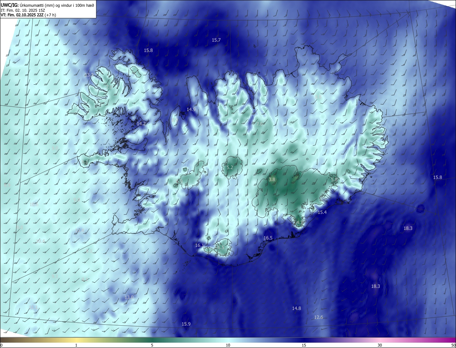The height and width of the screenshot is (348, 456).
Task: Select the 14.8 value in the southern sea
Action: (x=296, y=308)
